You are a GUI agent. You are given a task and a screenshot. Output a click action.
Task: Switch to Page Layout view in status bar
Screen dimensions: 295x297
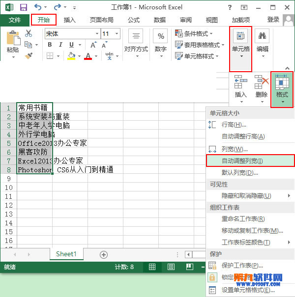tap(171, 267)
